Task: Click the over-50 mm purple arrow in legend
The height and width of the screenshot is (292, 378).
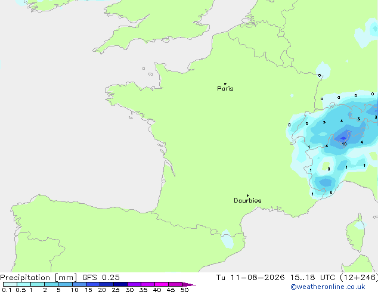Action: pos(189,284)
